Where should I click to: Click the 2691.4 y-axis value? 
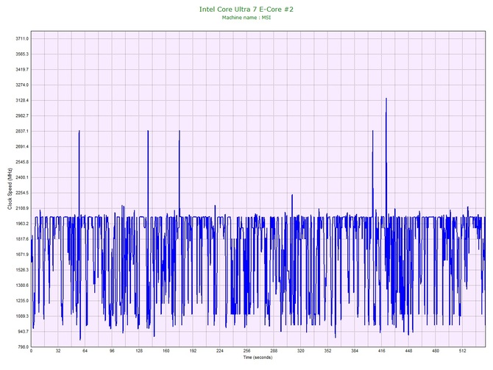click(x=22, y=146)
